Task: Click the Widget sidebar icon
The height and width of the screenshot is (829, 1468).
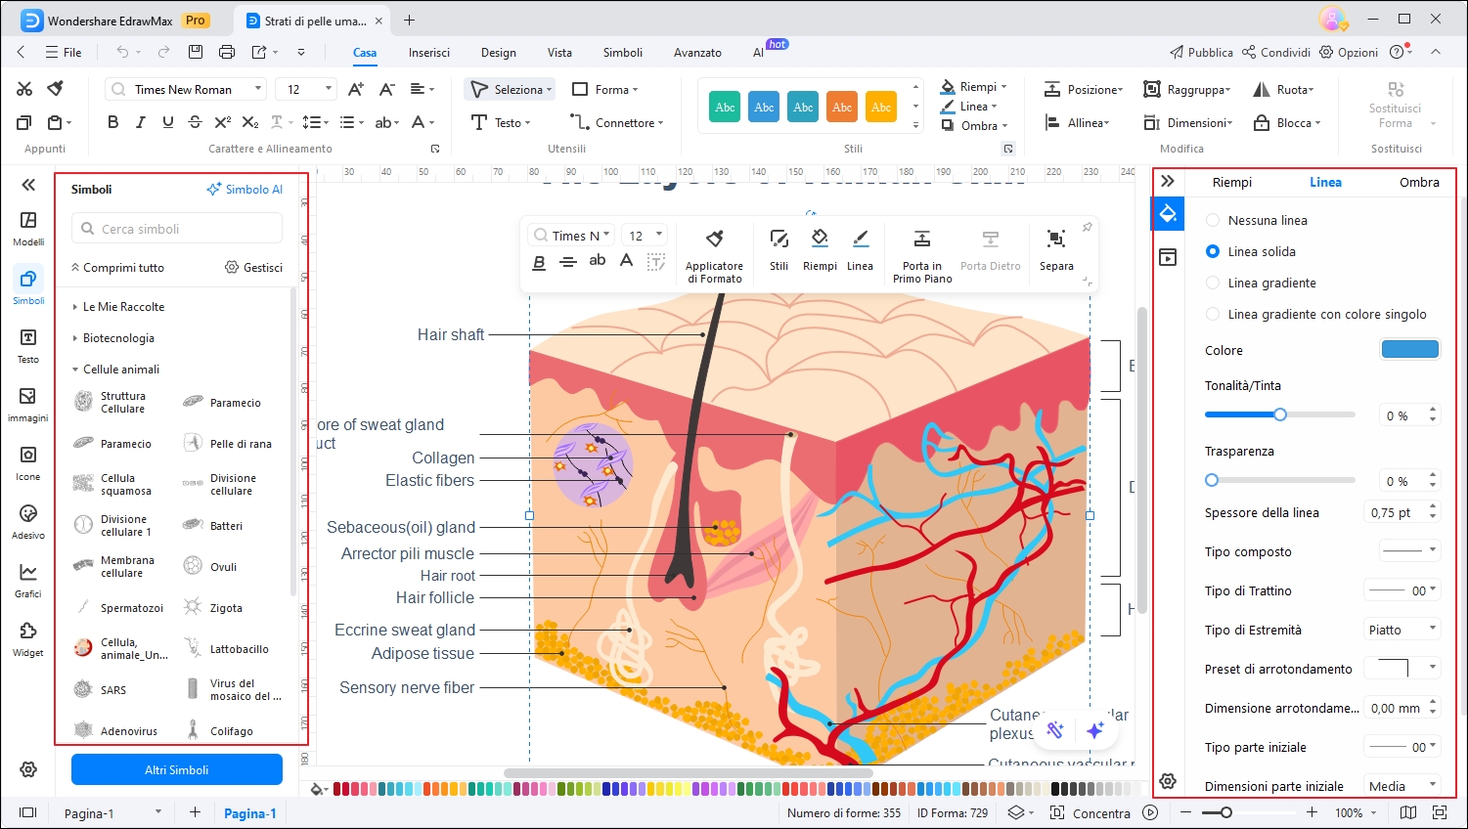Action: (x=28, y=637)
